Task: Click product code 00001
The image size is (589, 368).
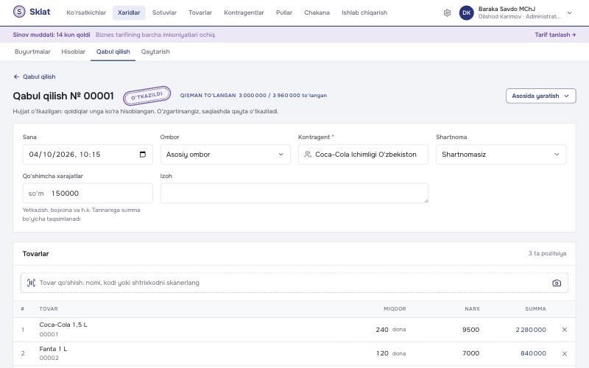Action: tap(49, 334)
